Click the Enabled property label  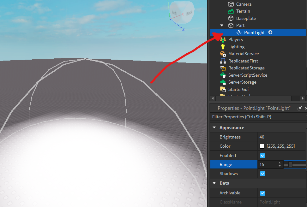[228, 156]
